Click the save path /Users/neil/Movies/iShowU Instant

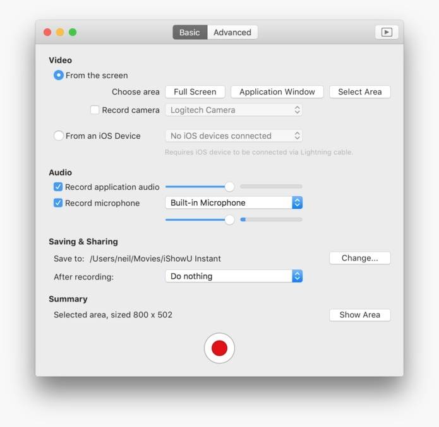click(x=155, y=259)
